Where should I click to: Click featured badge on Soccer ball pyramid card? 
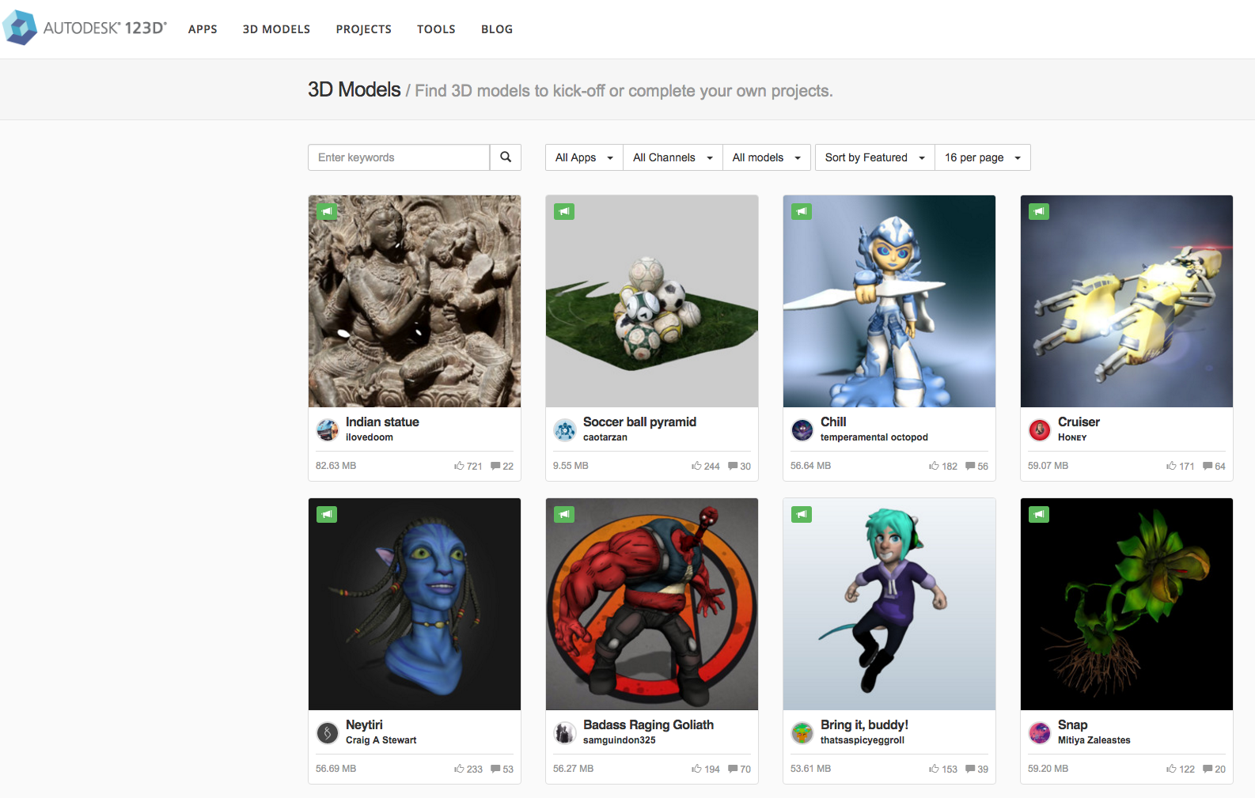click(564, 211)
